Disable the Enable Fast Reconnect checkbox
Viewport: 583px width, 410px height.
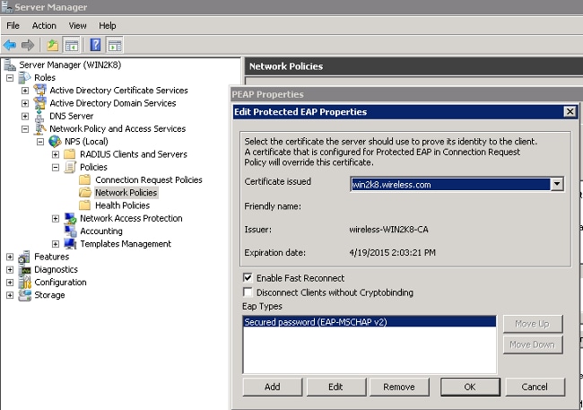248,278
